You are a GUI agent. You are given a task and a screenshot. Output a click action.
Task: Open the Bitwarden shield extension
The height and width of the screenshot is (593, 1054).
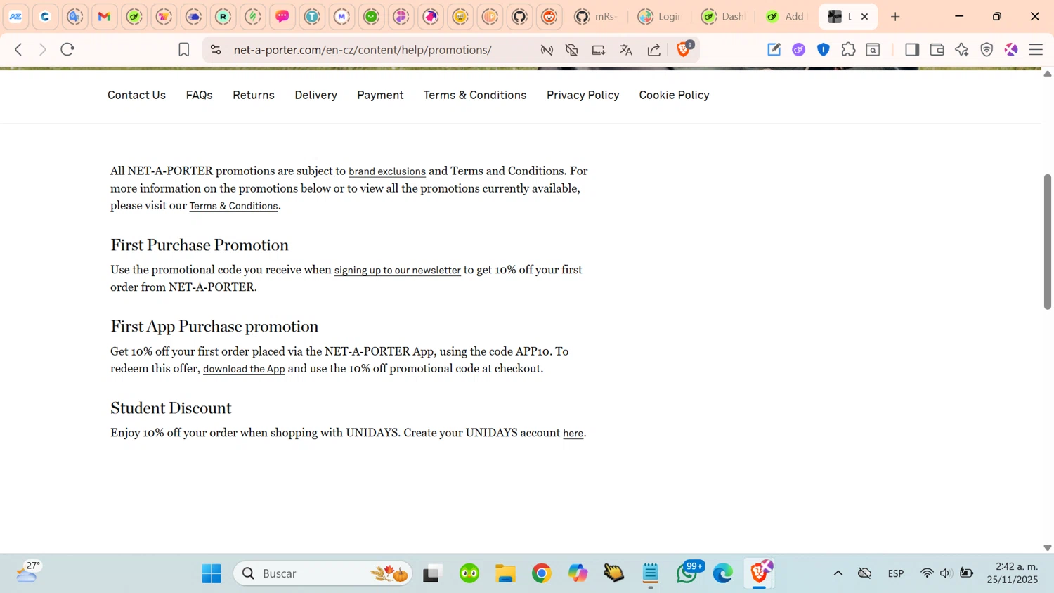pyautogui.click(x=824, y=49)
